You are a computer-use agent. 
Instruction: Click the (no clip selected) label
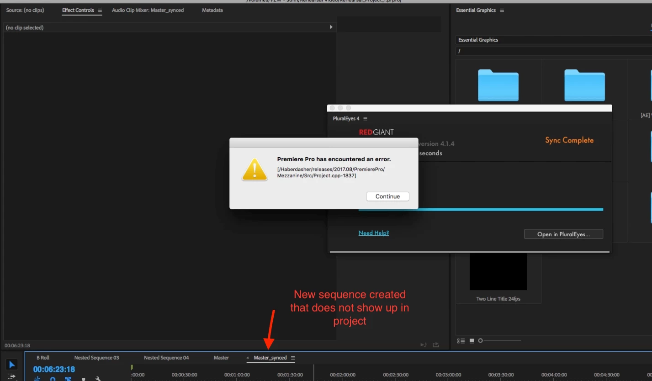coord(25,28)
